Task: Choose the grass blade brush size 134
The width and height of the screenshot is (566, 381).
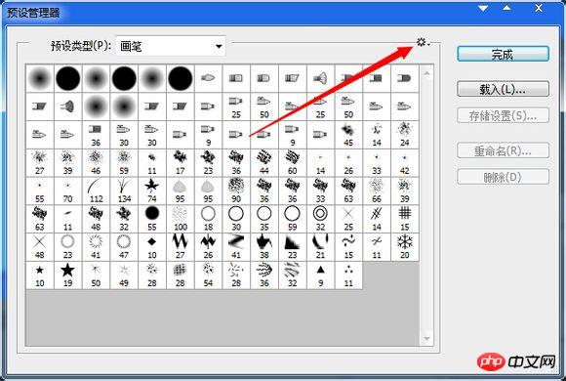Action: click(x=124, y=190)
